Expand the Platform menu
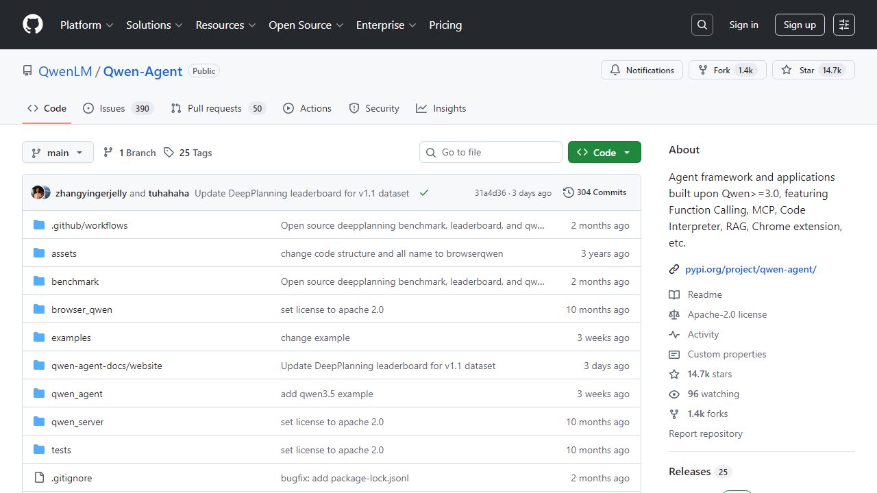Viewport: 877px width, 493px height. [x=86, y=25]
